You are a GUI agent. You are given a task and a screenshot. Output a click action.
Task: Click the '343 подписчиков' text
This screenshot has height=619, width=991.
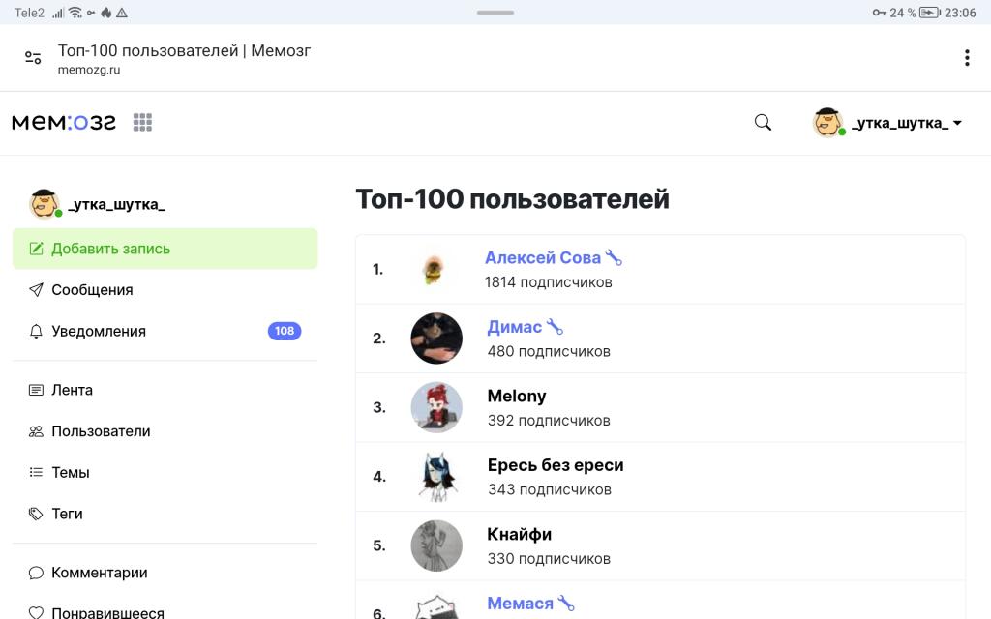[x=550, y=489]
